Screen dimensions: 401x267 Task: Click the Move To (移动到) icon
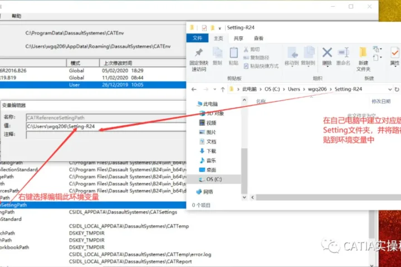tap(292, 53)
